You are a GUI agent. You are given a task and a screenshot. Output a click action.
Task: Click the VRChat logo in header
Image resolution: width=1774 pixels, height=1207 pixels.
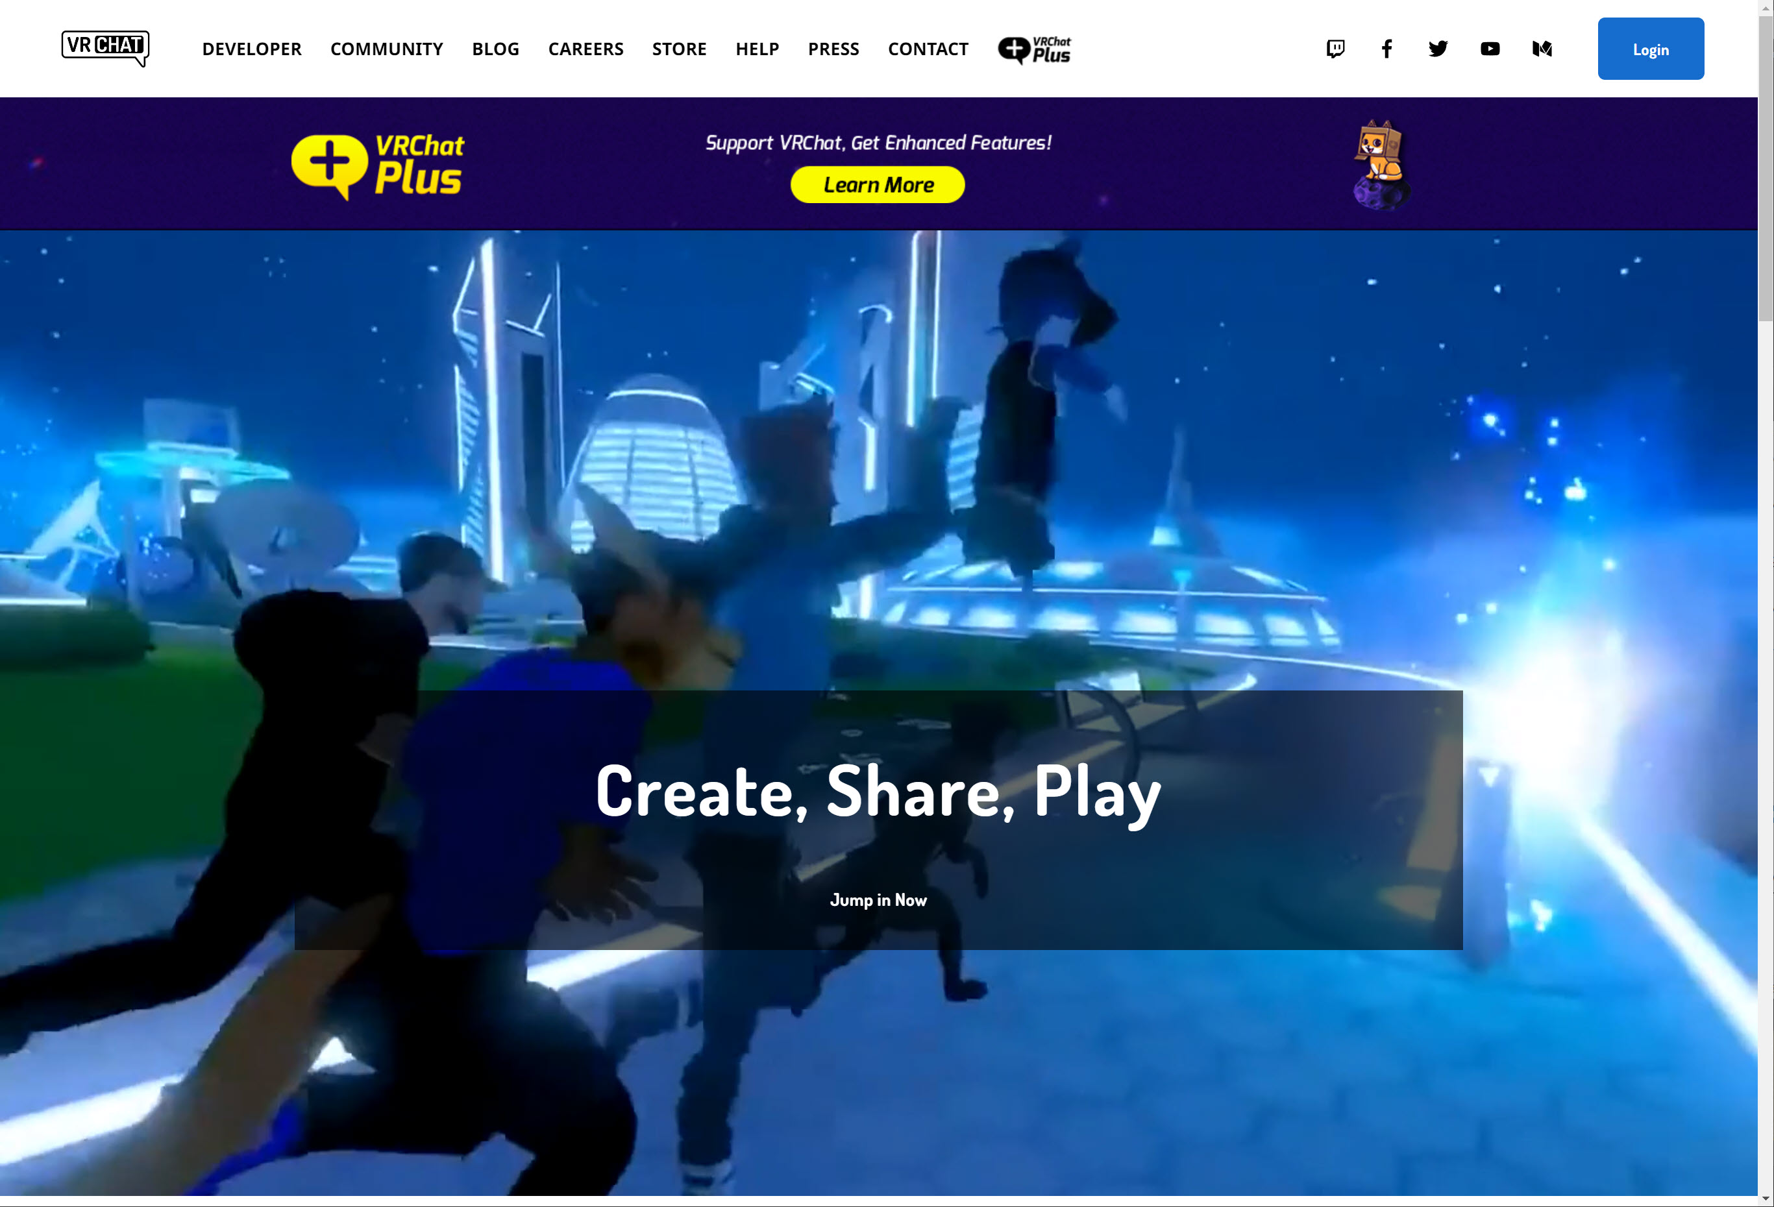click(105, 47)
